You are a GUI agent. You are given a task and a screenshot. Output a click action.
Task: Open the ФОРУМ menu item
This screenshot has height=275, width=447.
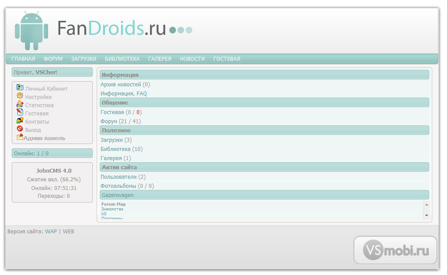pyautogui.click(x=53, y=59)
